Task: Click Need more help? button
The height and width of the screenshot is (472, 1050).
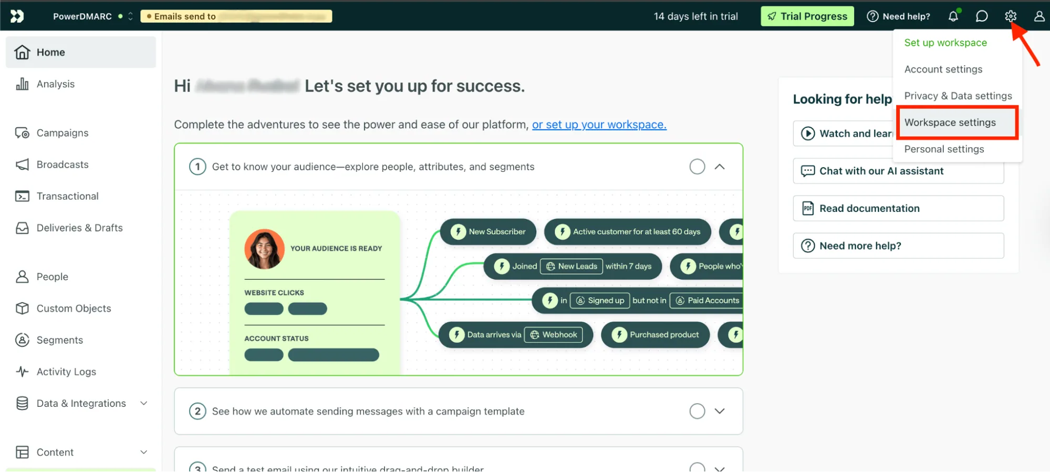Action: pyautogui.click(x=898, y=245)
